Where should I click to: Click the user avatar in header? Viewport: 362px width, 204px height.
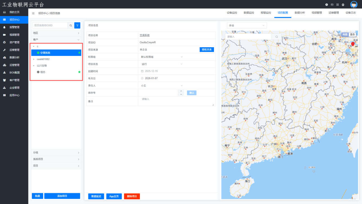(x=354, y=4)
